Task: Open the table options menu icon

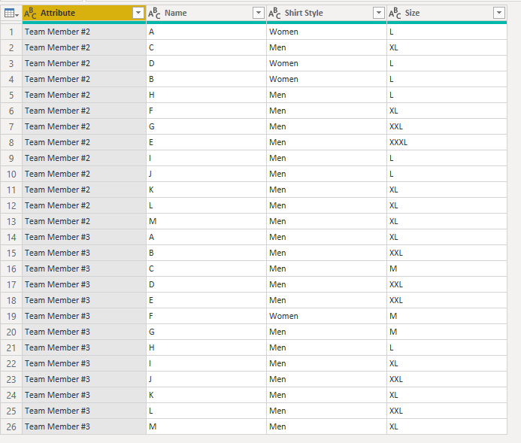Action: point(11,14)
